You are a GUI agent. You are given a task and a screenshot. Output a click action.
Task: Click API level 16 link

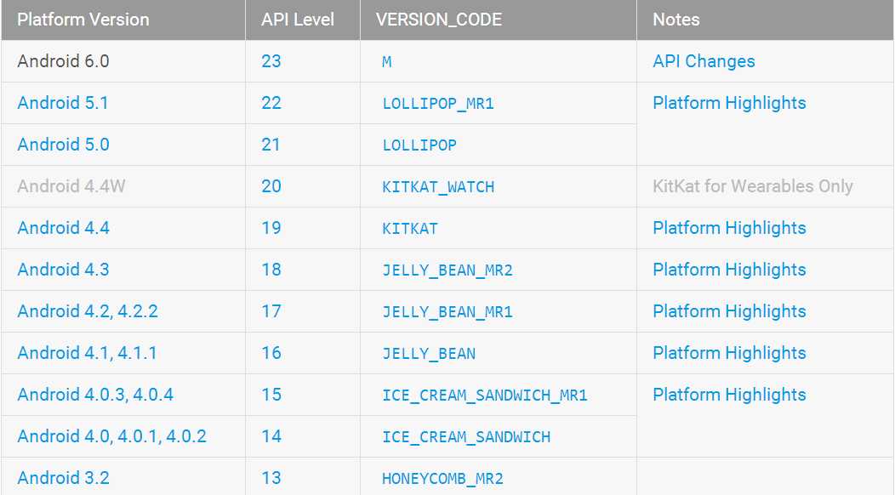(x=271, y=353)
